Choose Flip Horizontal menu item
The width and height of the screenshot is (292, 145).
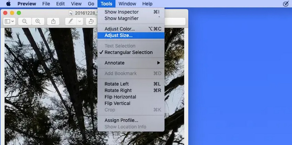click(x=131, y=97)
